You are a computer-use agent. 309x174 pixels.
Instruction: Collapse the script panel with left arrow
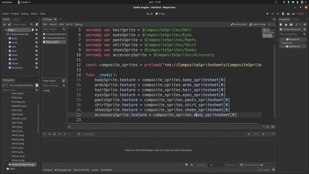click(x=69, y=127)
